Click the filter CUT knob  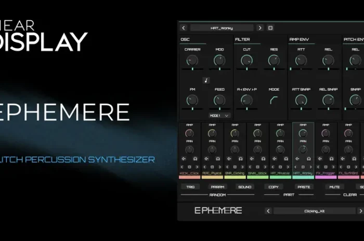[247, 61]
